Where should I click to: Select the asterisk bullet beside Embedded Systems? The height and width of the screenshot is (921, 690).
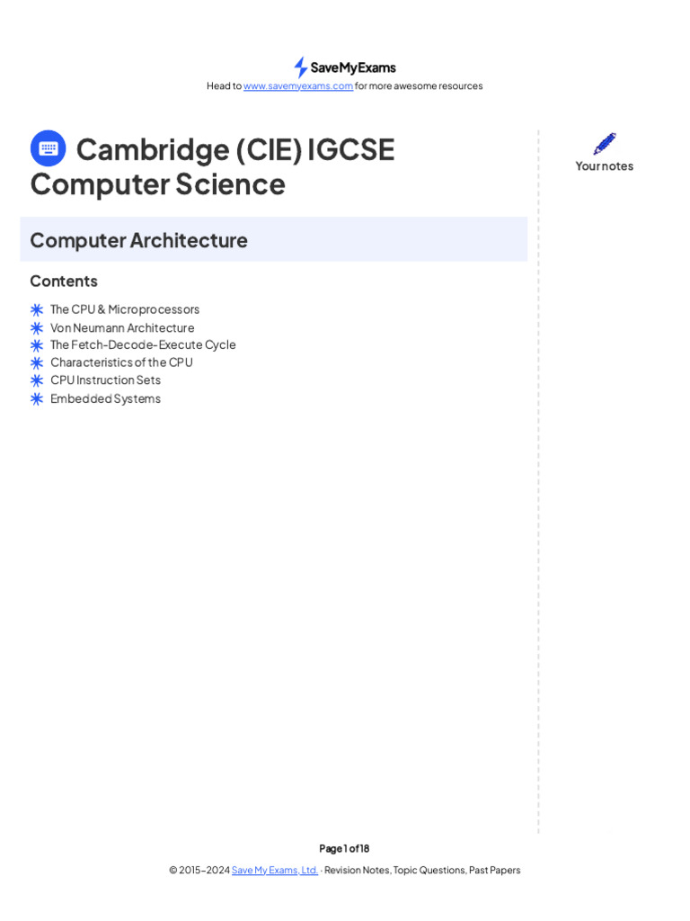point(37,398)
